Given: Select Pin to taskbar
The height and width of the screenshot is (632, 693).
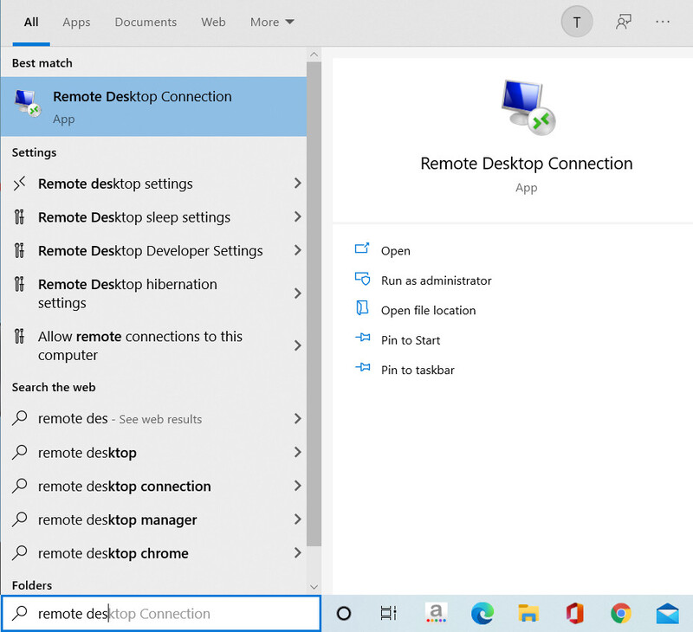Looking at the screenshot, I should (x=418, y=370).
